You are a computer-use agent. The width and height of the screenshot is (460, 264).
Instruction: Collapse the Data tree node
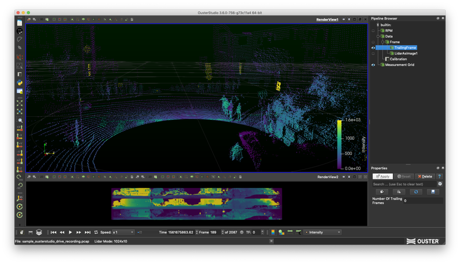pyautogui.click(x=378, y=36)
